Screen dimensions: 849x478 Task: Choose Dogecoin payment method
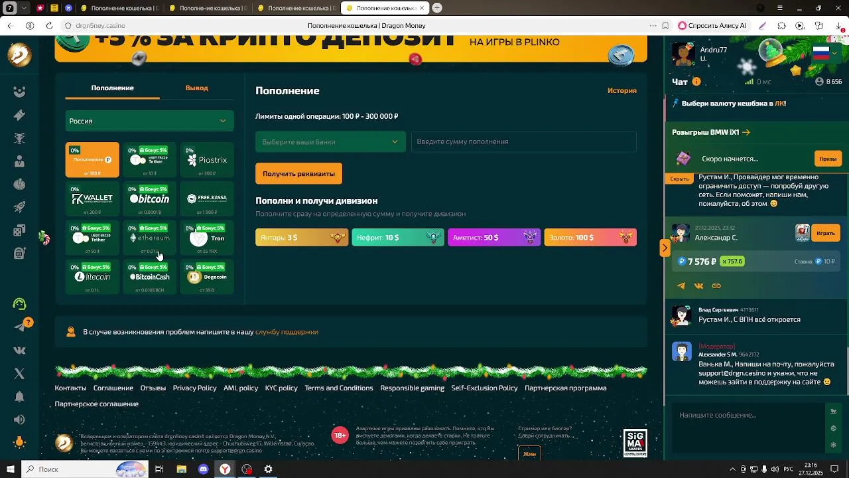pyautogui.click(x=207, y=277)
